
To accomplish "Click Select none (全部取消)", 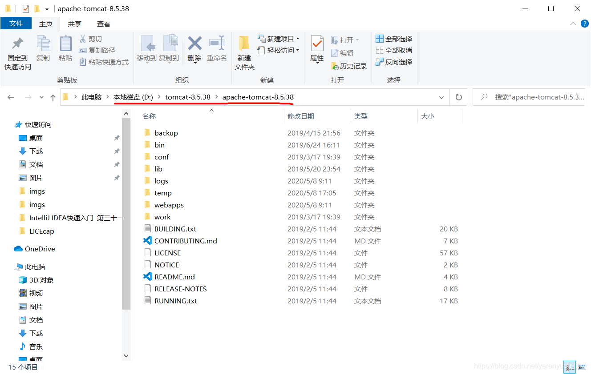I will 394,51.
